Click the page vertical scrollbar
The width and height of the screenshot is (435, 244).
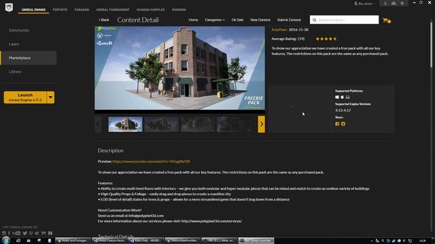tap(432, 44)
